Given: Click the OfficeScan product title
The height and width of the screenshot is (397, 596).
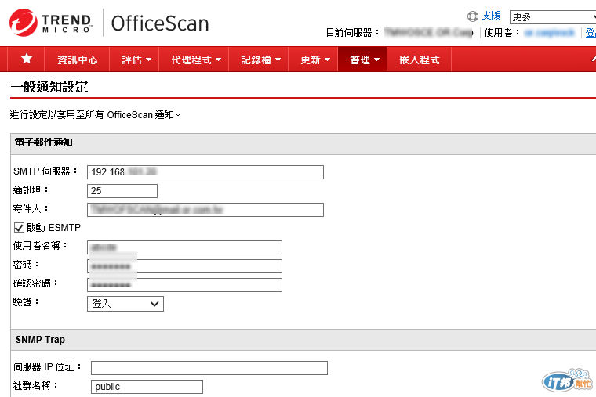Looking at the screenshot, I should pyautogui.click(x=160, y=23).
